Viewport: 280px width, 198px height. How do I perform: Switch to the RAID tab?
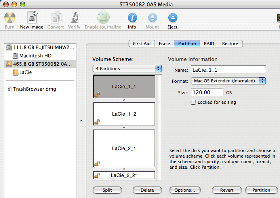[x=209, y=44]
